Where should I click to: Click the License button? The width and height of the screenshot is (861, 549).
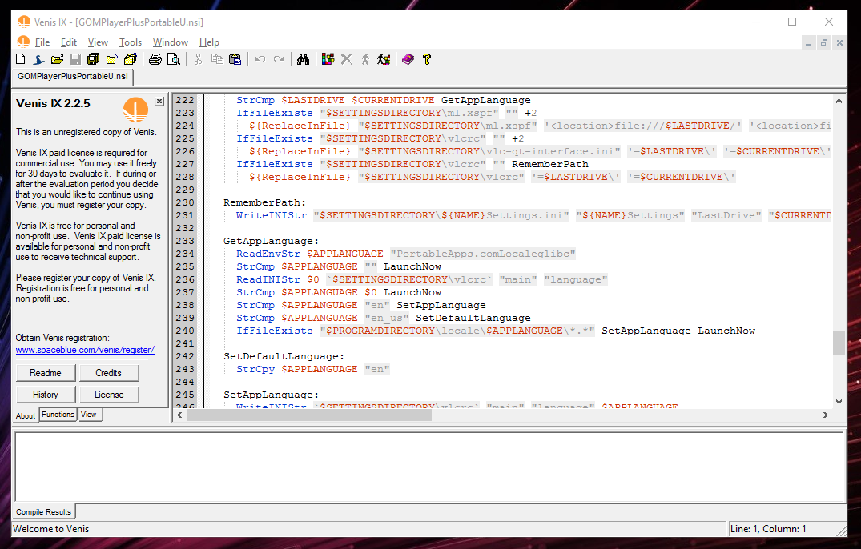109,395
